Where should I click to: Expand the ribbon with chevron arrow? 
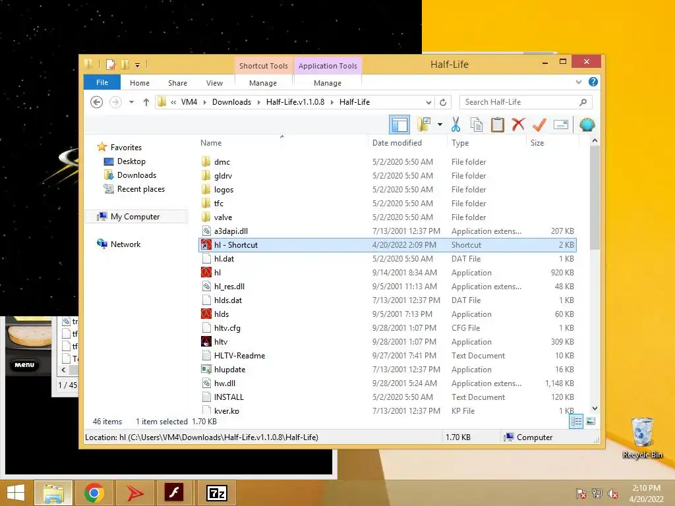pyautogui.click(x=579, y=82)
